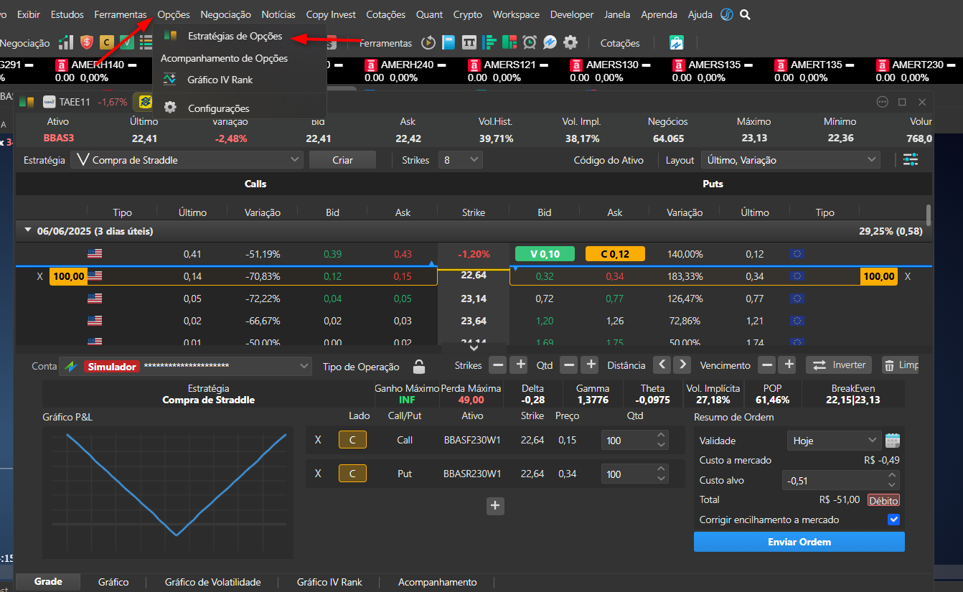Click the magnifier search icon in menu bar

click(x=746, y=14)
